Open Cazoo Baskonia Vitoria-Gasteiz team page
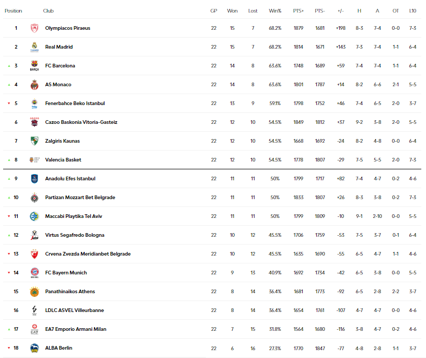The image size is (426, 358). click(x=81, y=122)
